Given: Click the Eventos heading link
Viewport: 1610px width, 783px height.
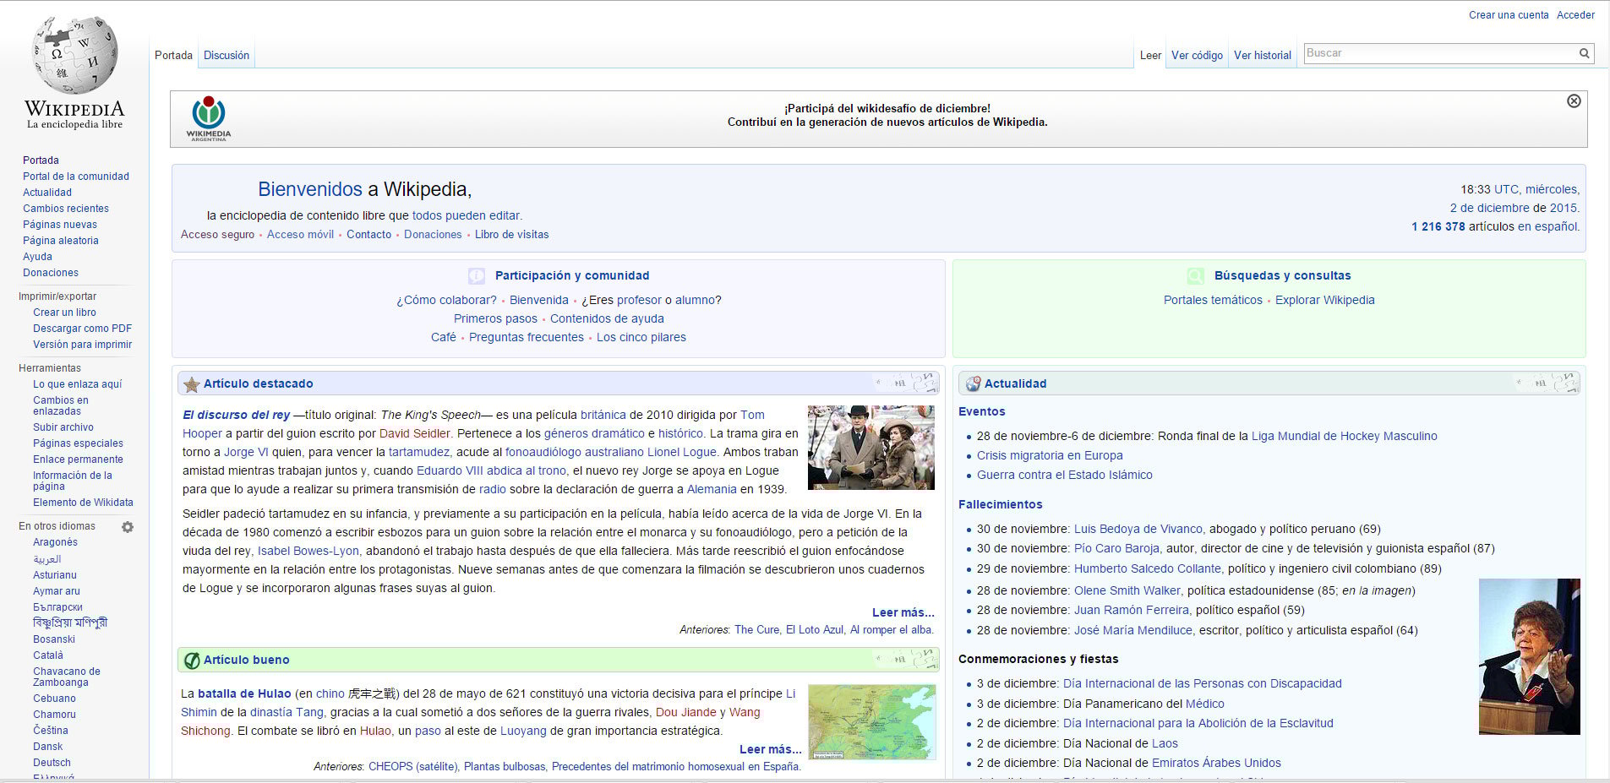Looking at the screenshot, I should 981,411.
